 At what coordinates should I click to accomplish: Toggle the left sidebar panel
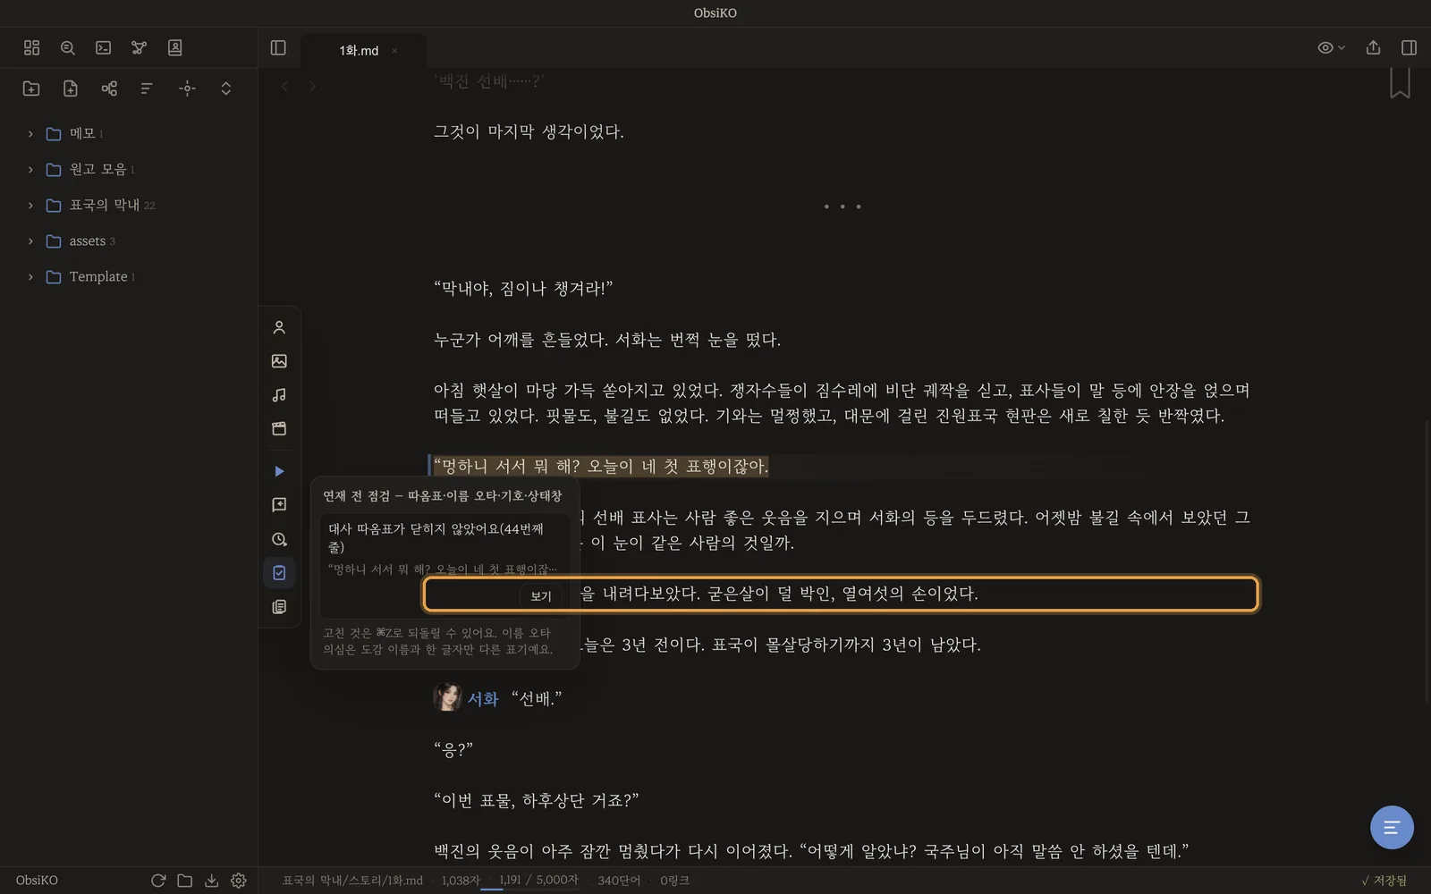278,48
